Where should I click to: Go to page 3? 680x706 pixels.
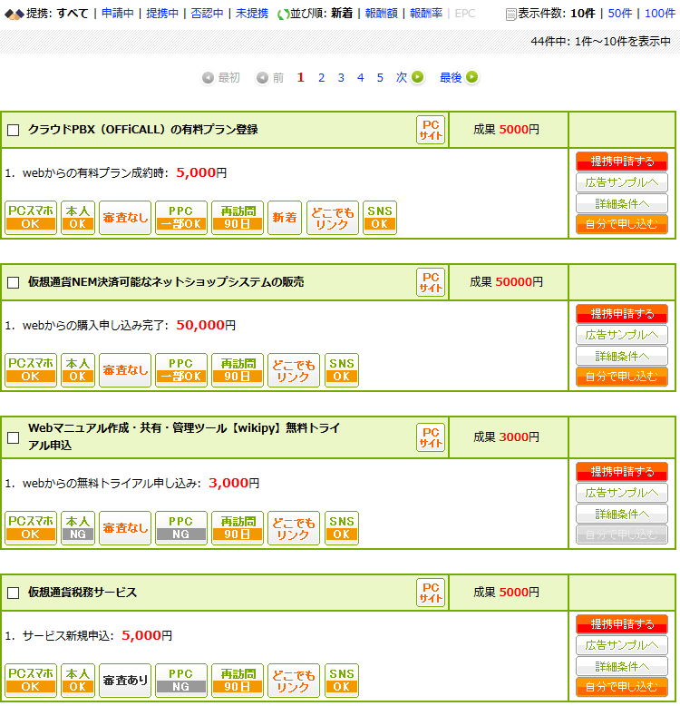coord(341,78)
